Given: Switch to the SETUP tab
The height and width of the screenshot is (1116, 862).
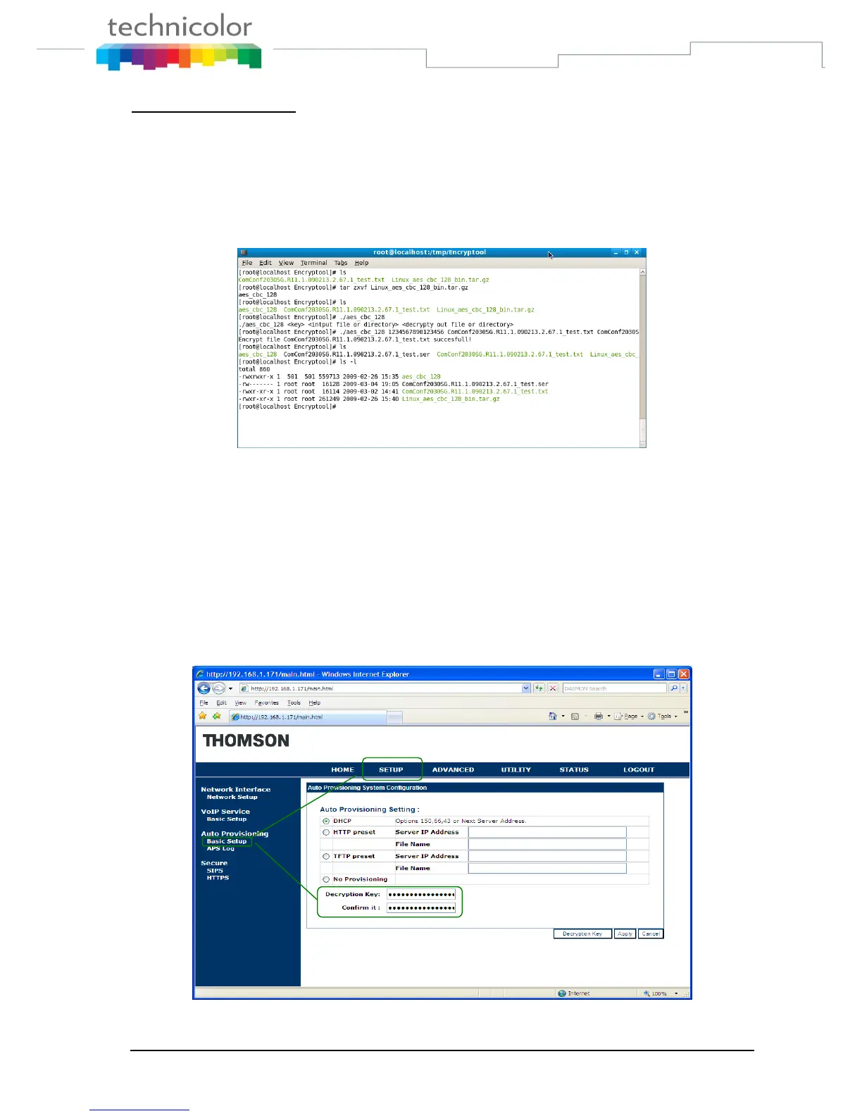Looking at the screenshot, I should [x=391, y=770].
